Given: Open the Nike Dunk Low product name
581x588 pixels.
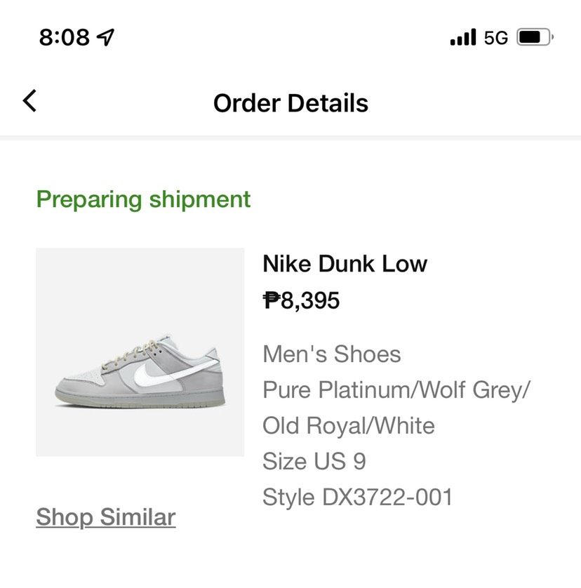Looking at the screenshot, I should 345,264.
